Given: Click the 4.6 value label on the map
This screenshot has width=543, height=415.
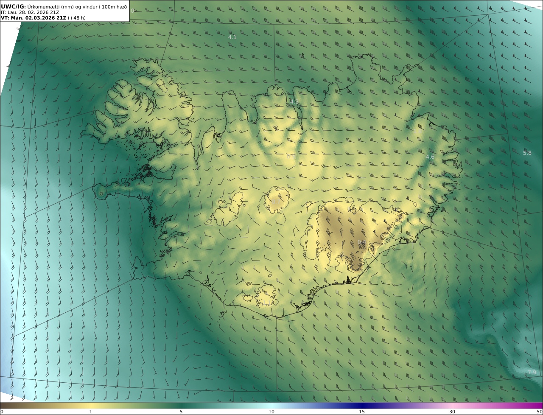Looking at the screenshot, I should click(430, 157).
